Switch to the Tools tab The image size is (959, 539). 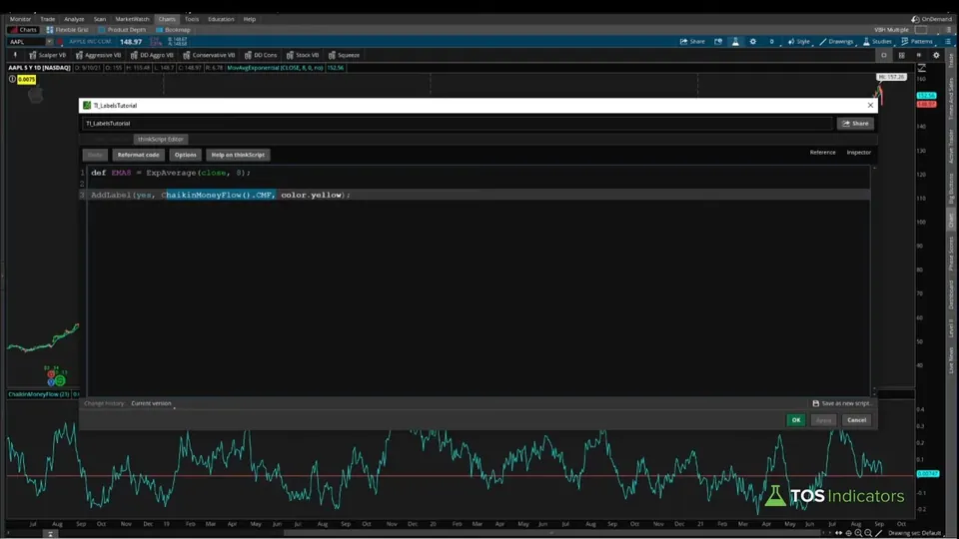click(192, 19)
